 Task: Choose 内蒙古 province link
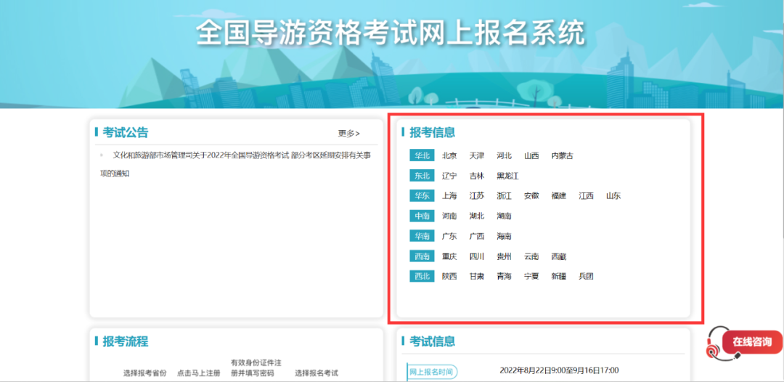point(562,155)
